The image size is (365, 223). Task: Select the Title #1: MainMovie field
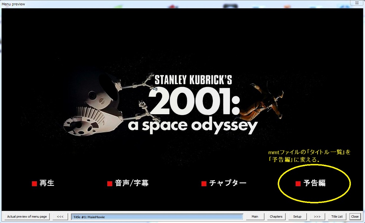pyautogui.click(x=157, y=217)
